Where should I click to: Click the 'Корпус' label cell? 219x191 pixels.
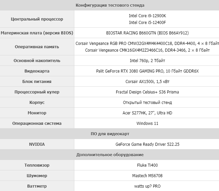(x=37, y=103)
